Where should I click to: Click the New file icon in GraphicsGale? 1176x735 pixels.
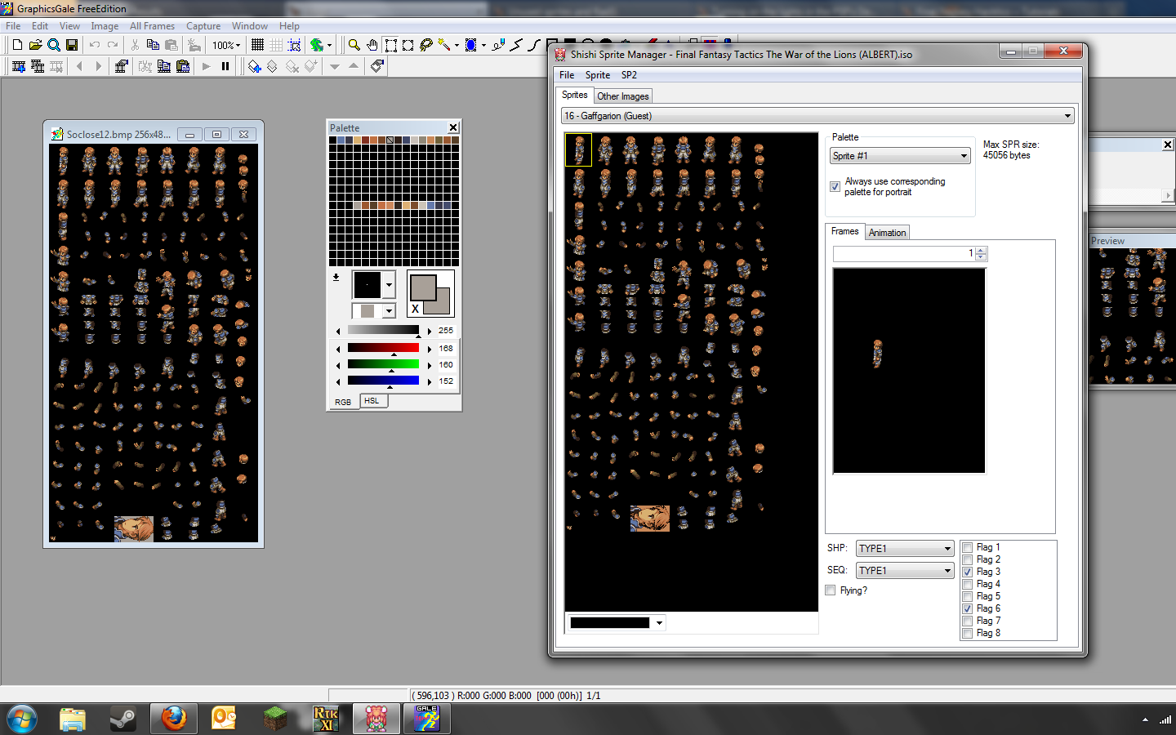(17, 45)
